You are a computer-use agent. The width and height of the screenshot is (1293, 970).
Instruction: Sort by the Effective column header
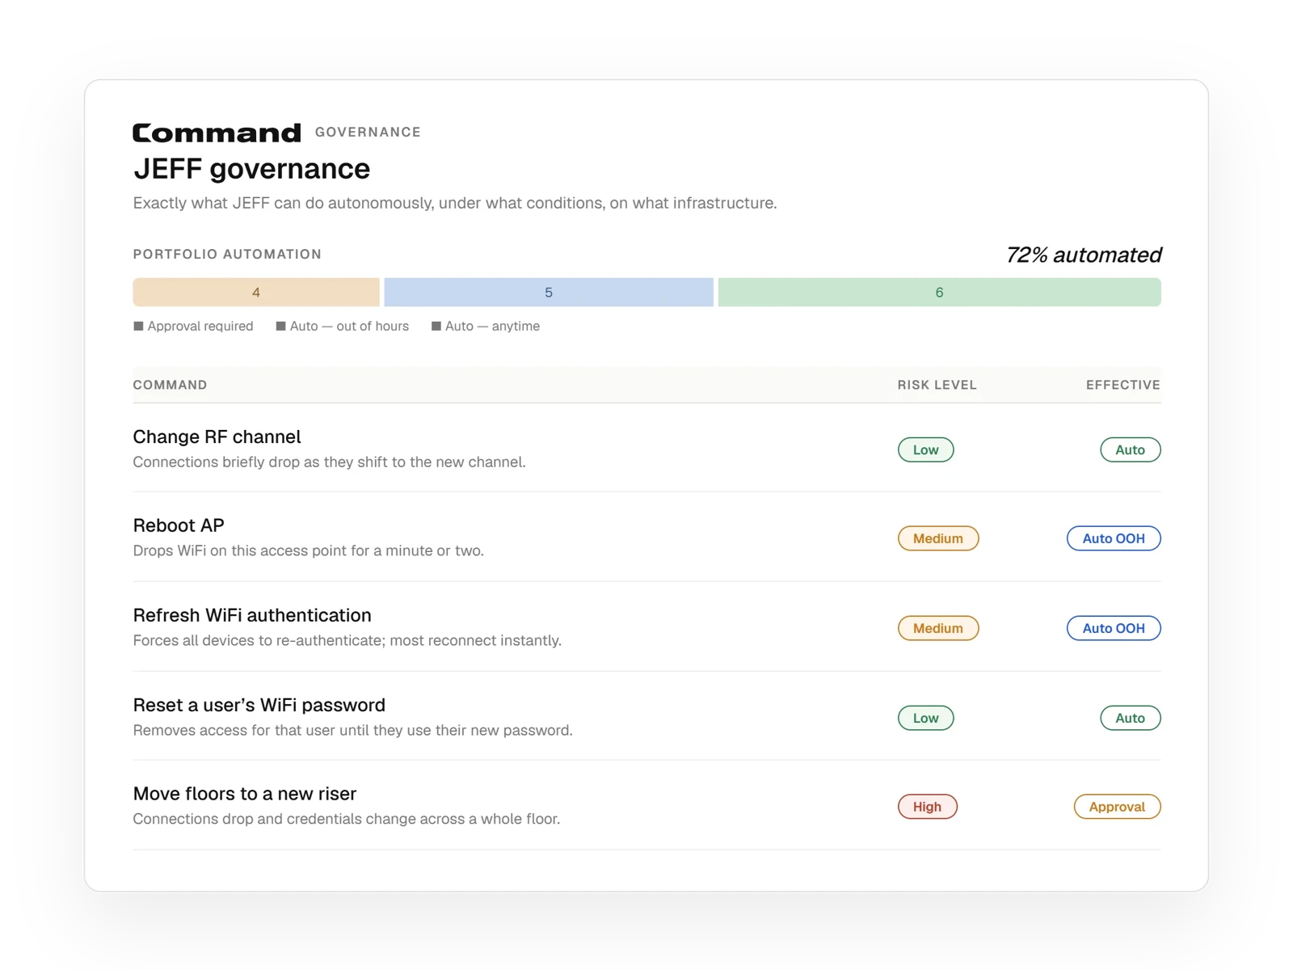point(1122,385)
